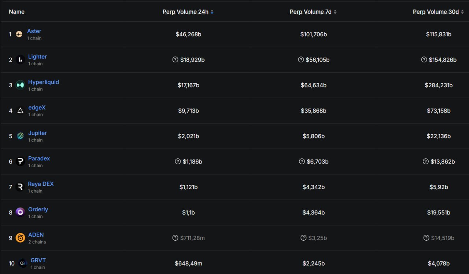Click the Paradex logo icon
Screen dimensions: 469x274
pos(20,161)
